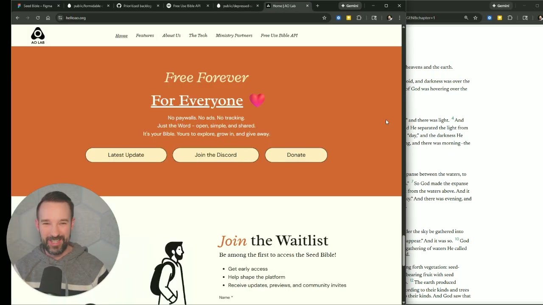543x305 pixels.
Task: Open the Ministry Partners nav link
Action: coord(234,36)
